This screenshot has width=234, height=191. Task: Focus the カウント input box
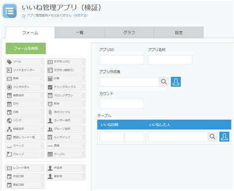point(121,103)
